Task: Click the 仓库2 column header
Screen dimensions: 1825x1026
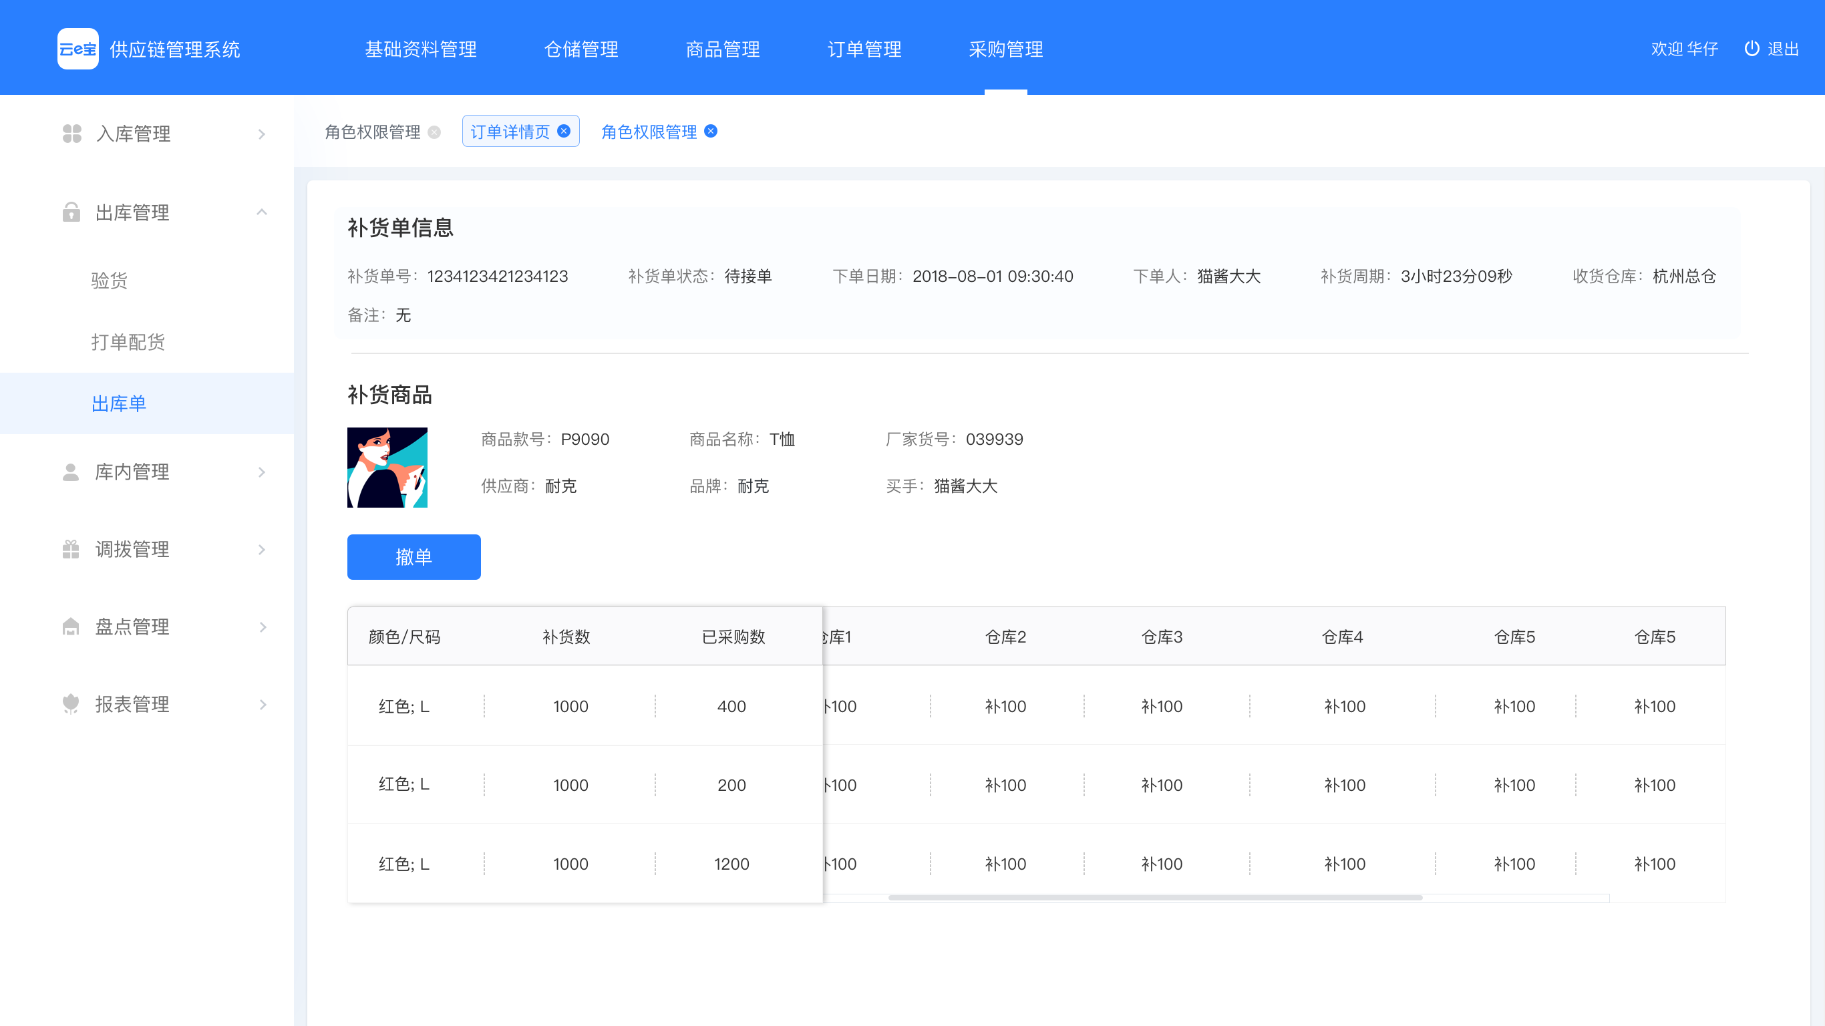Action: [1005, 637]
